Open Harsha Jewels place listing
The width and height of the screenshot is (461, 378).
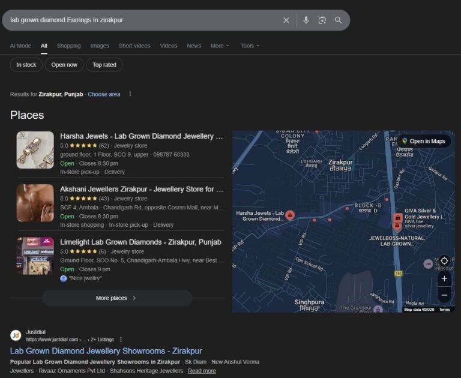tap(142, 136)
